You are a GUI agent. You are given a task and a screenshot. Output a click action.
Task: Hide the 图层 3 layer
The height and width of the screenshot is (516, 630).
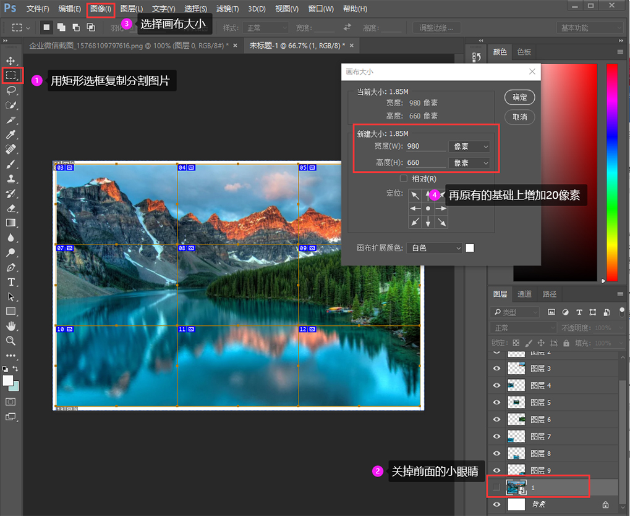point(496,368)
